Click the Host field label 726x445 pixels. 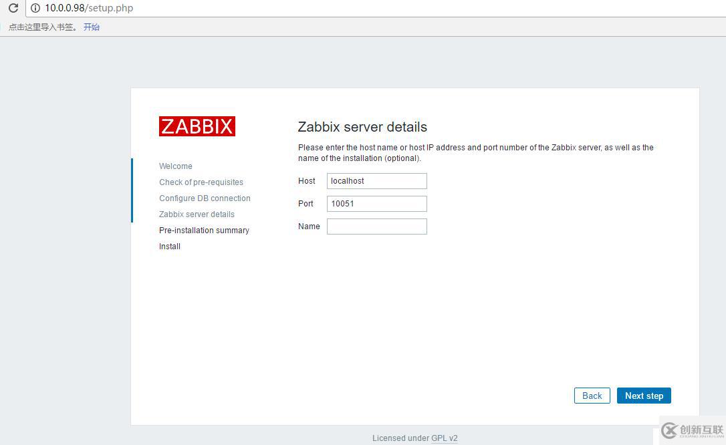pyautogui.click(x=307, y=181)
